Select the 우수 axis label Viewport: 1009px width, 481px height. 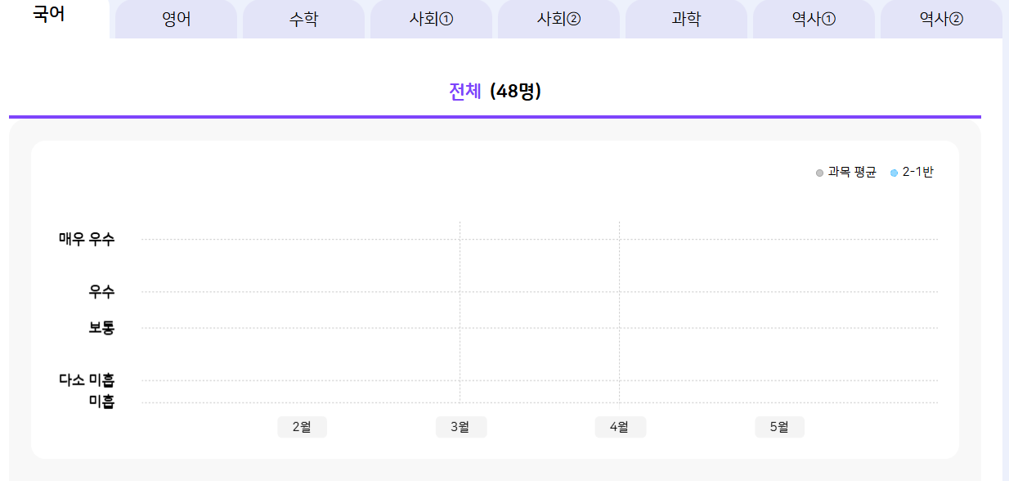pyautogui.click(x=101, y=292)
